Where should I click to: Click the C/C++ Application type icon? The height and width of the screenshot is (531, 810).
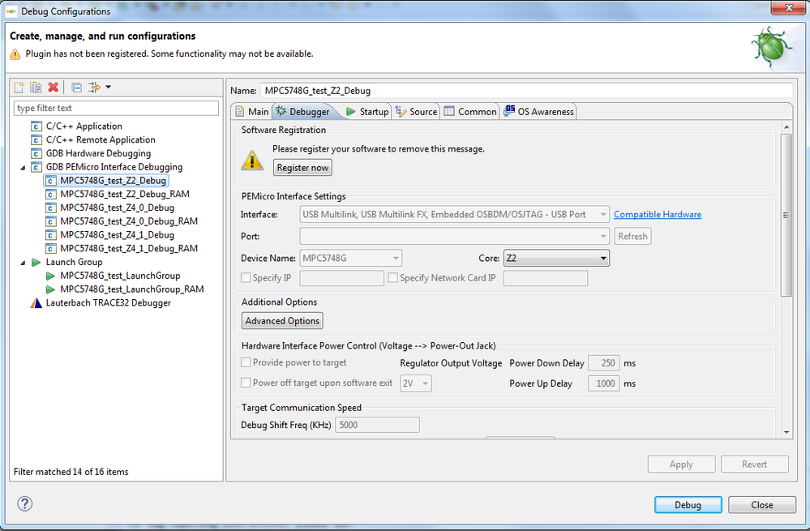pyautogui.click(x=36, y=126)
